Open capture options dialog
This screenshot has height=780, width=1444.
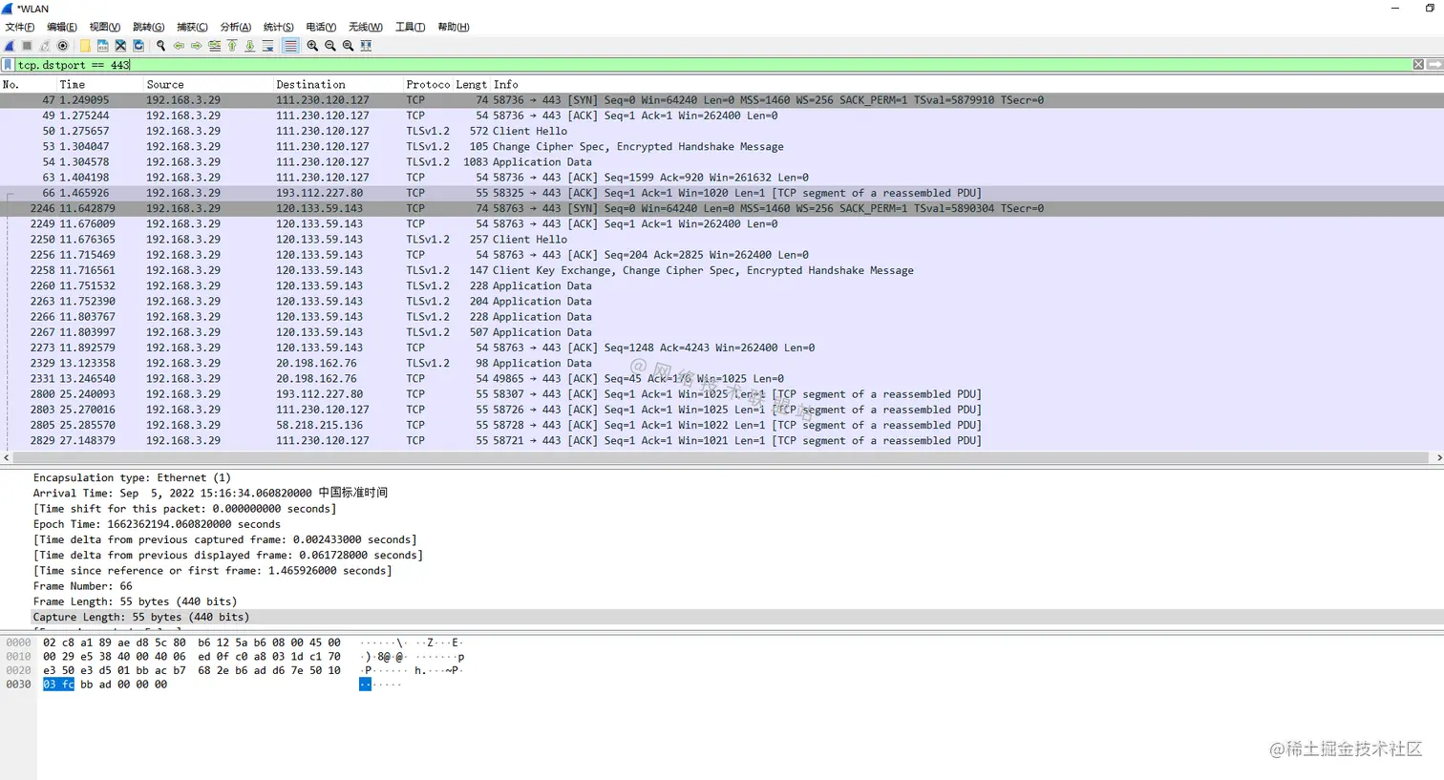coord(62,46)
